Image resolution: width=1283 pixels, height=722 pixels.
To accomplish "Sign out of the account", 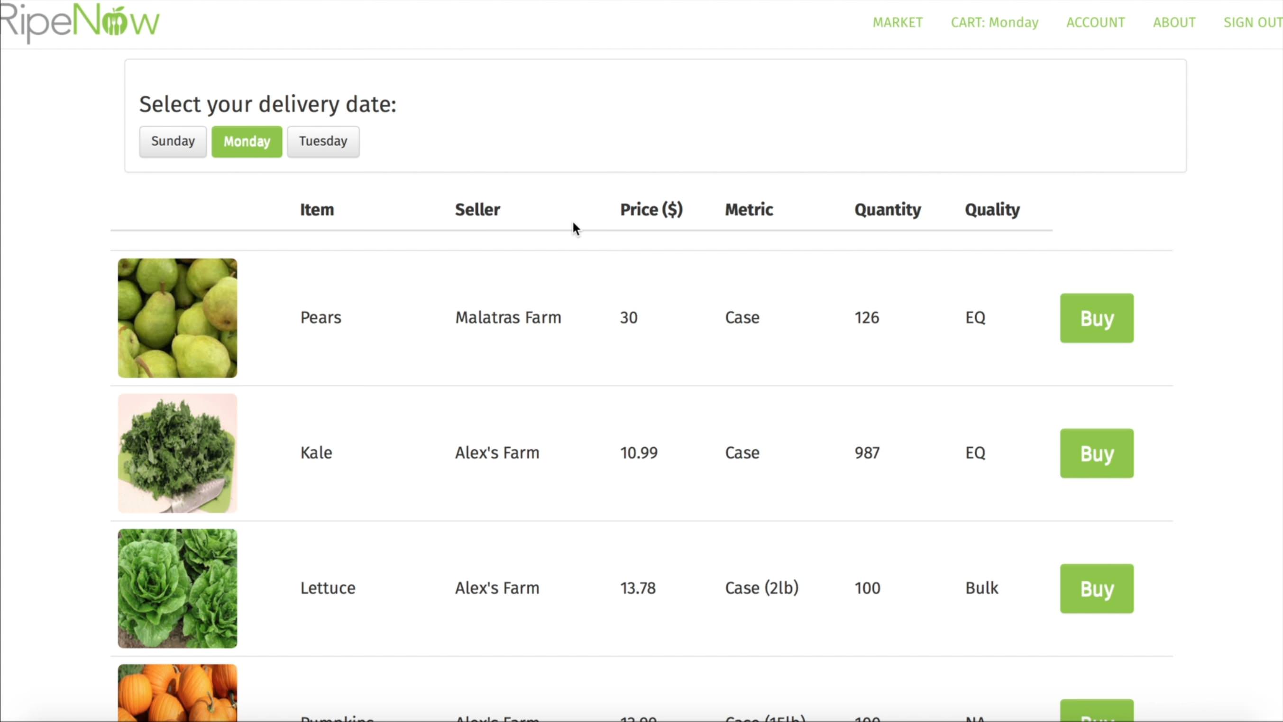I will tap(1252, 22).
